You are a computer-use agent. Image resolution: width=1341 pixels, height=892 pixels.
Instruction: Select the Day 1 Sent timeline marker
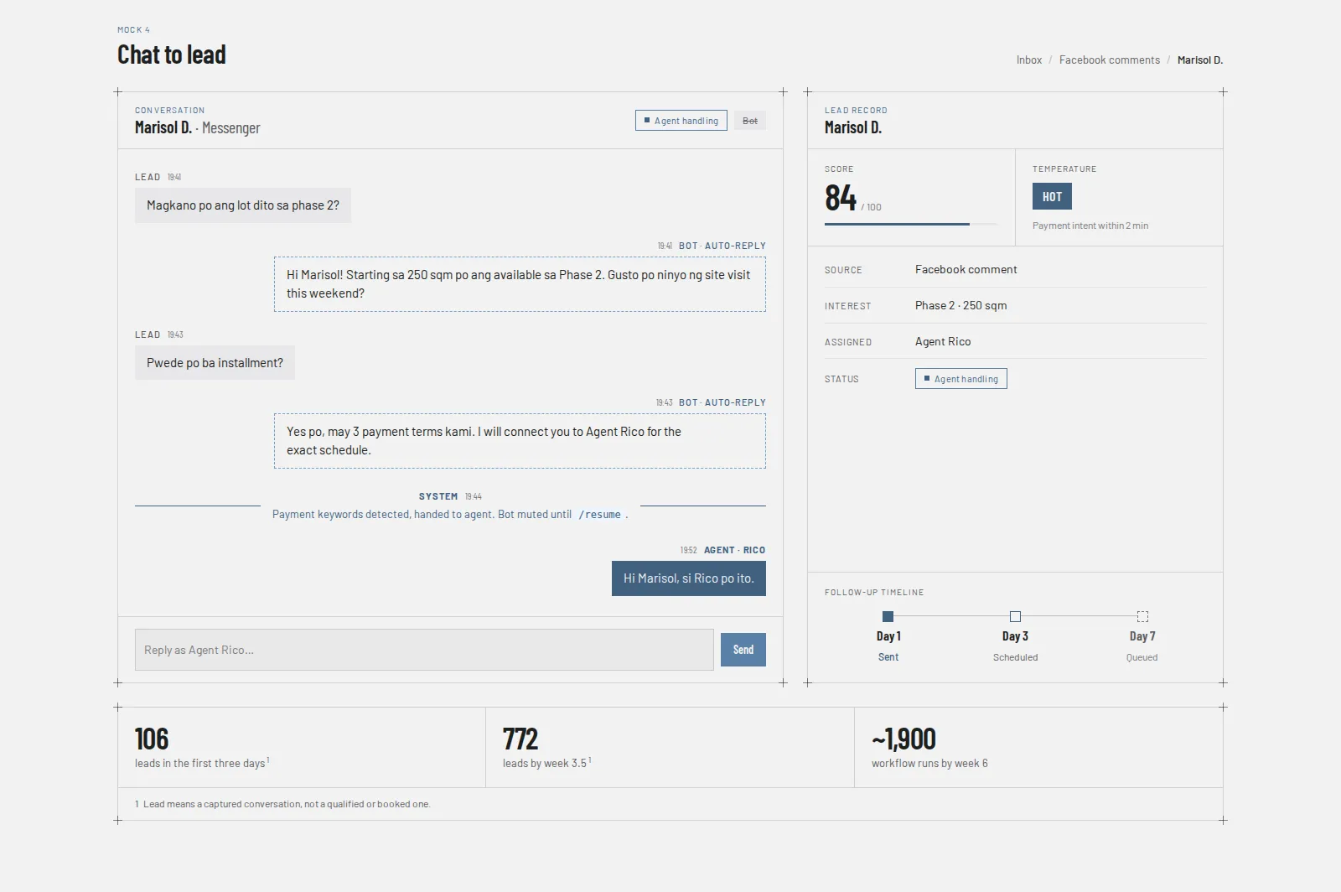coord(888,617)
